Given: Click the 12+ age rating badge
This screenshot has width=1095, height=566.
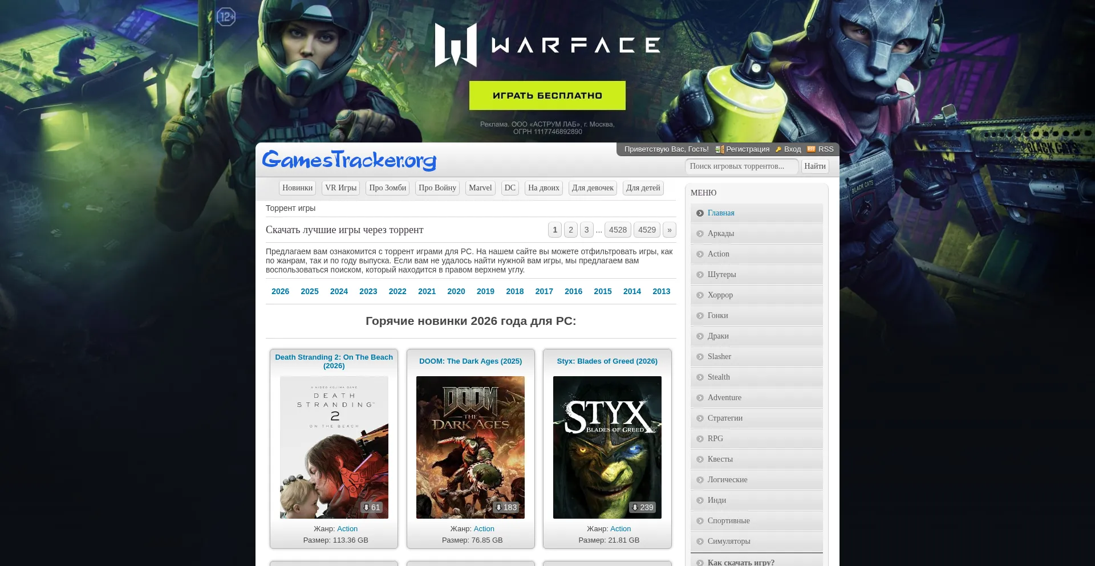Looking at the screenshot, I should [x=226, y=17].
